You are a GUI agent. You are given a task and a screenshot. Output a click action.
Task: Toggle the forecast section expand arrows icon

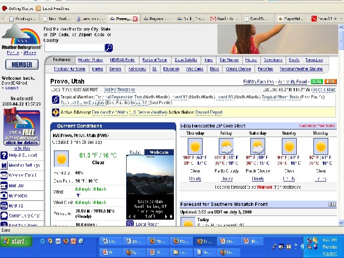click(332, 204)
